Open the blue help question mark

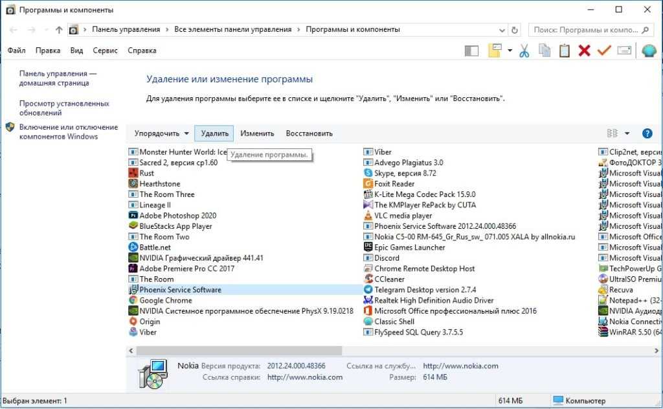click(647, 134)
